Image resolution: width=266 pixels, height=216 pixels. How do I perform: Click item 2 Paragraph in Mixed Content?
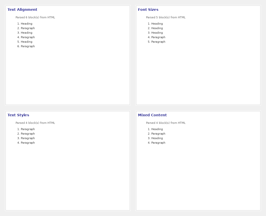pyautogui.click(x=158, y=134)
